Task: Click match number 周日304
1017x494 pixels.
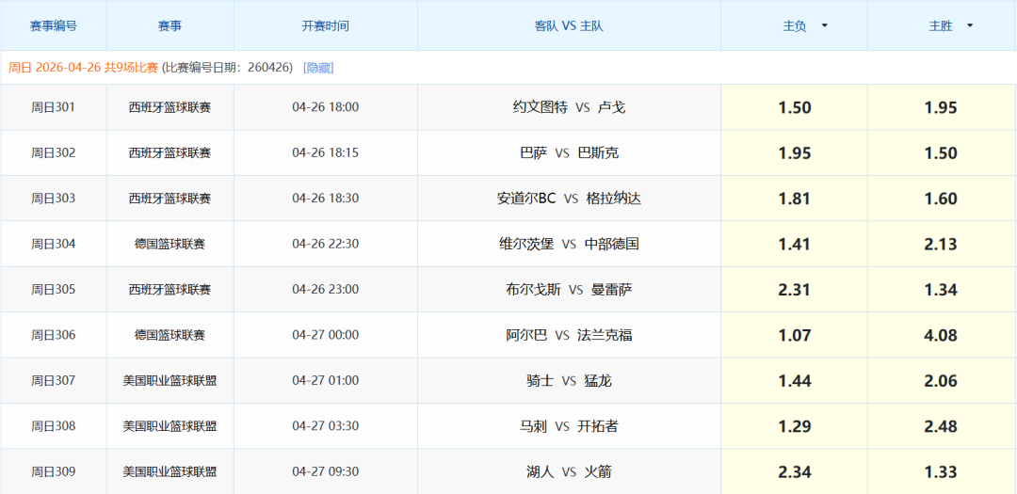Action: coord(53,244)
